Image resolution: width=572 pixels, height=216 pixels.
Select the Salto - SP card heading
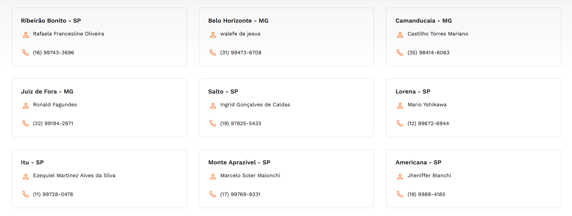click(x=223, y=92)
